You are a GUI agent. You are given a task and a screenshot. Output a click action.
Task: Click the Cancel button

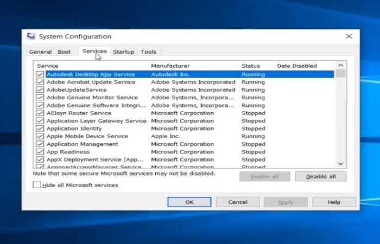coord(238,202)
